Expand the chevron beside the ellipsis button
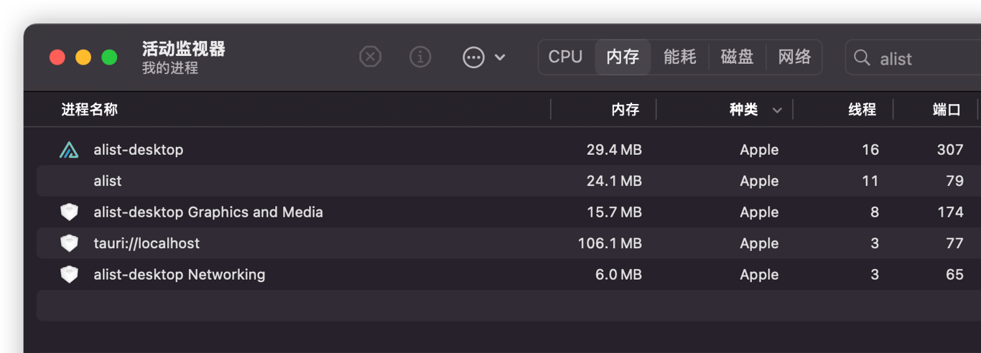Image resolution: width=981 pixels, height=353 pixels. pos(501,57)
